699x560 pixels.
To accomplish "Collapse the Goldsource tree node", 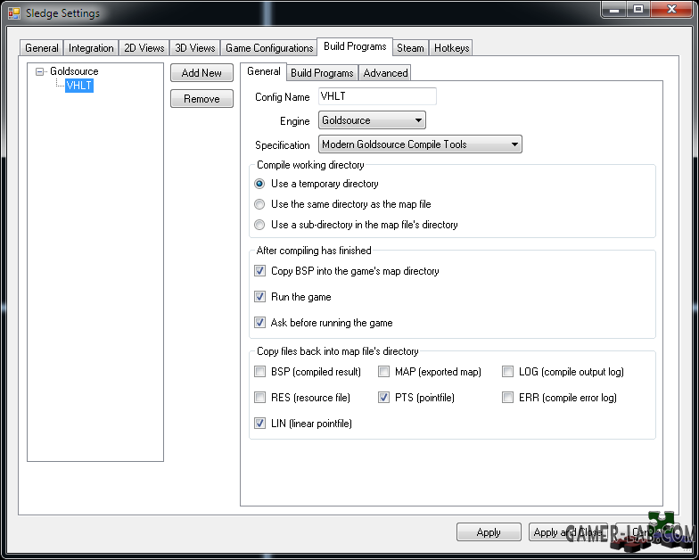I will tap(39, 71).
